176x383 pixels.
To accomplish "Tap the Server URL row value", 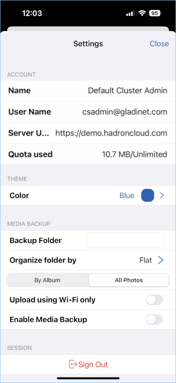I will pyautogui.click(x=111, y=133).
